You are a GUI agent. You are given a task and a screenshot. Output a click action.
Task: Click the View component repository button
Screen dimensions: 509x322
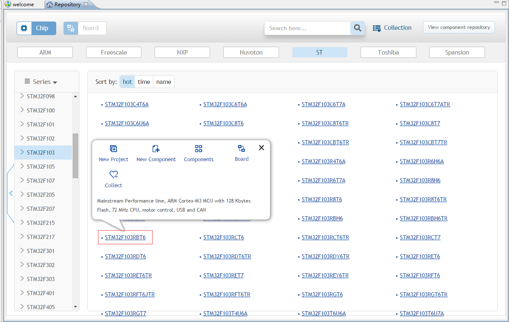(x=459, y=27)
